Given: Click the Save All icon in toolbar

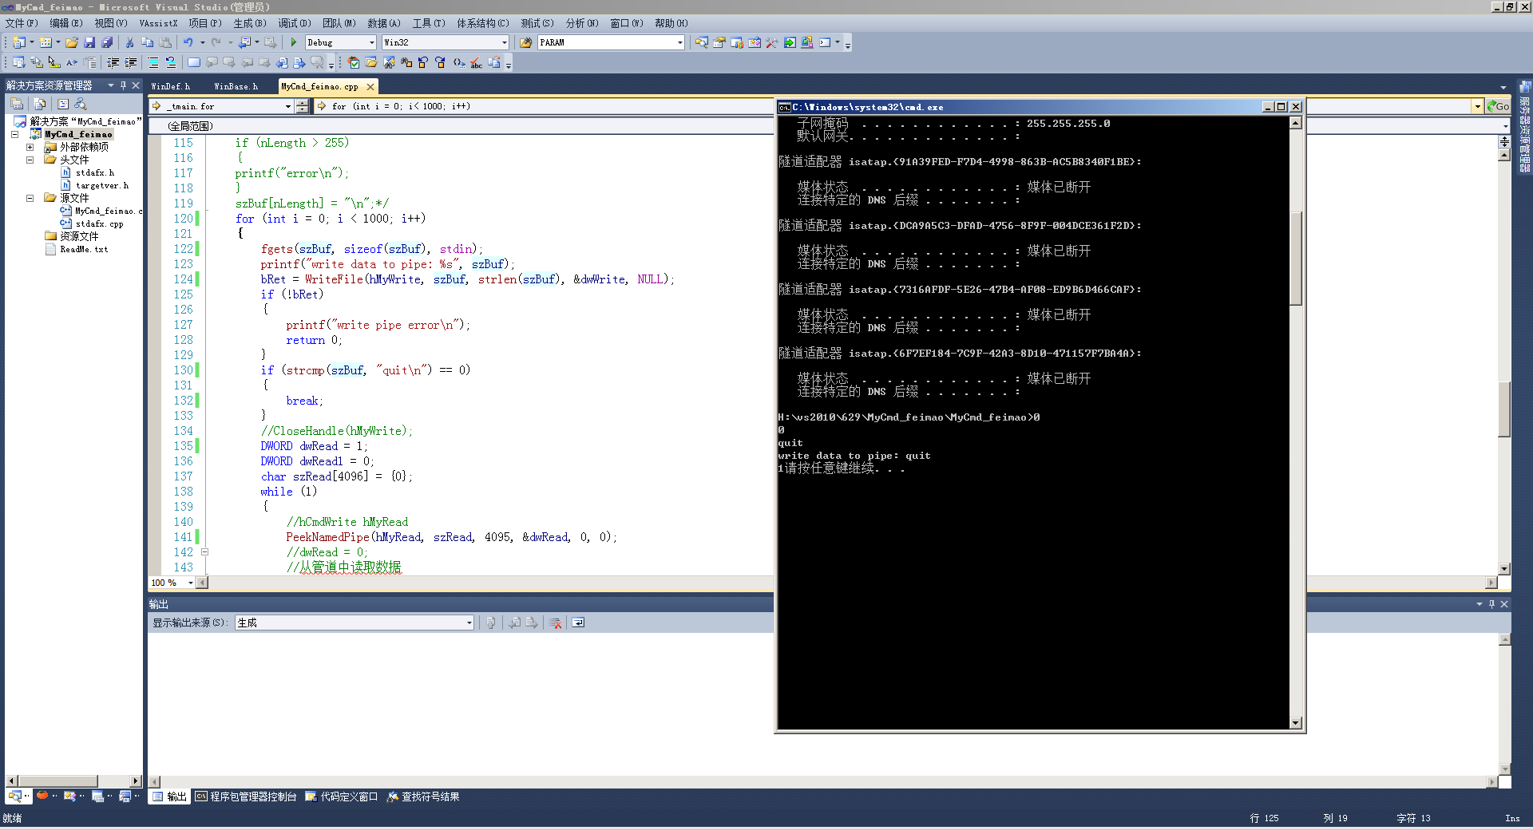Looking at the screenshot, I should point(107,42).
